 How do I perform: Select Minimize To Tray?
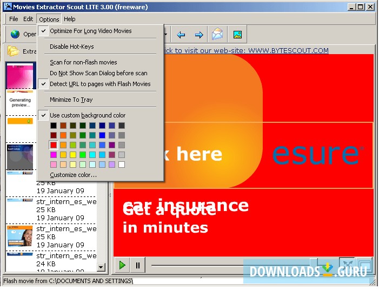pos(101,100)
